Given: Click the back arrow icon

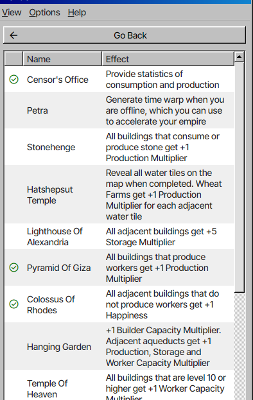Looking at the screenshot, I should [x=13, y=35].
